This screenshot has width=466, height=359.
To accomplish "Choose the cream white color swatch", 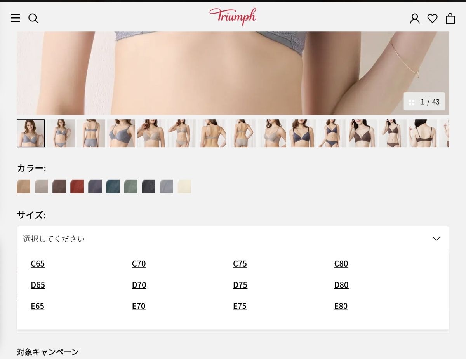I will pyautogui.click(x=184, y=186).
